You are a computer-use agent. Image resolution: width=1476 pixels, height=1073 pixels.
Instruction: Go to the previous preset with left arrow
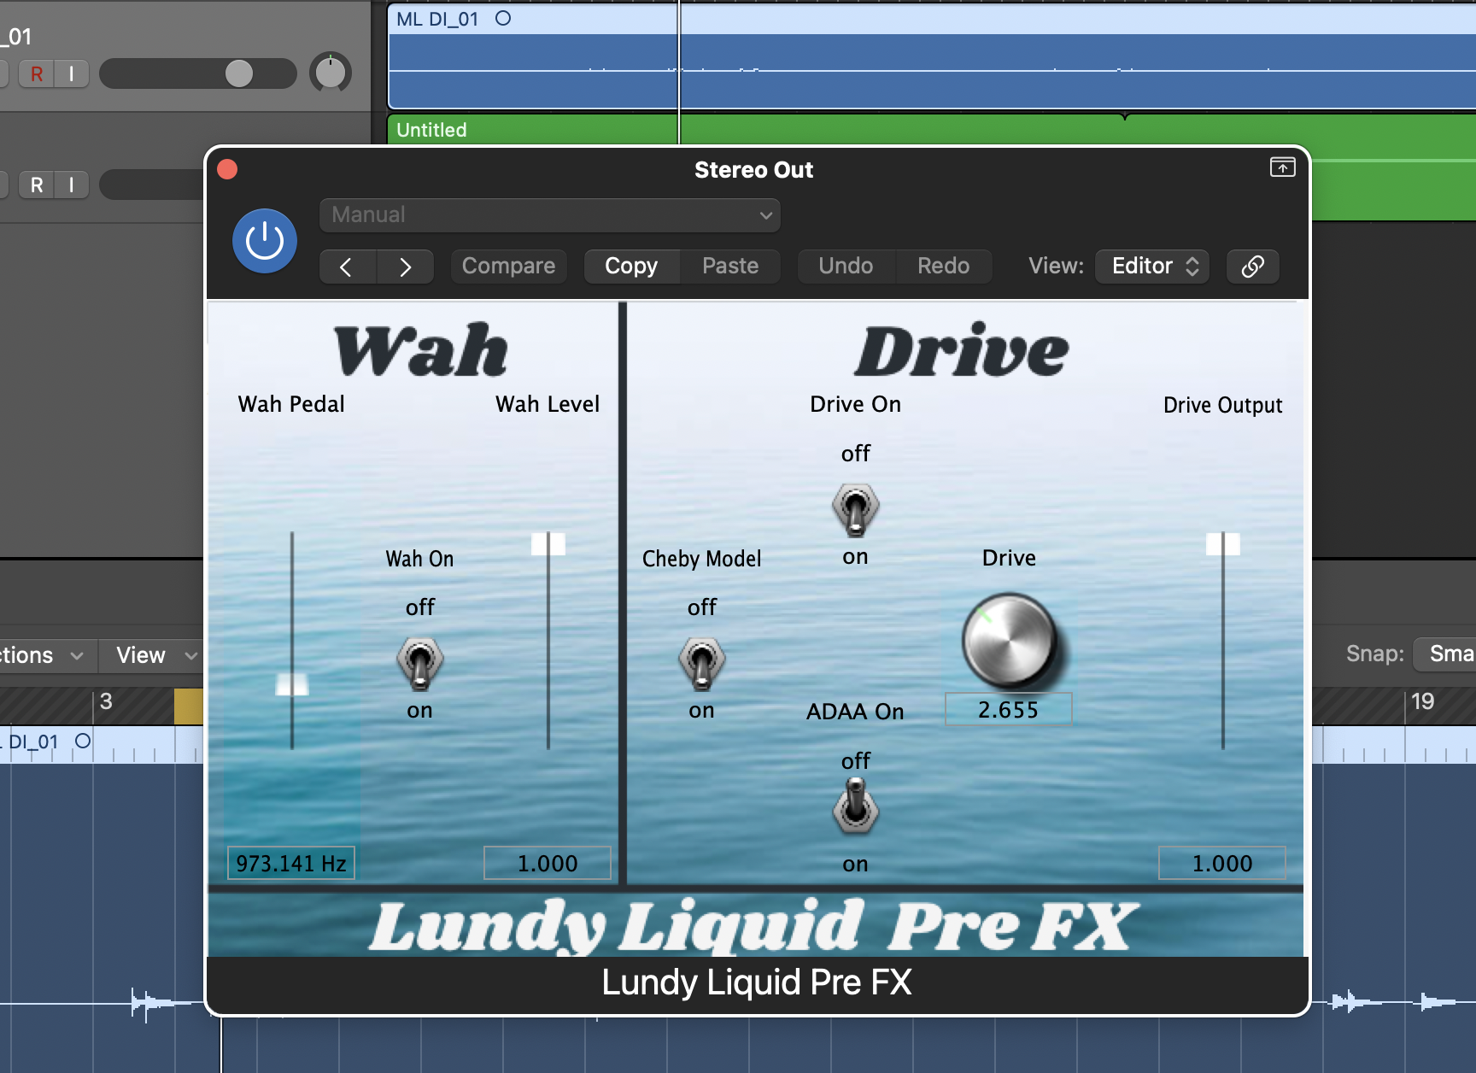coord(347,267)
